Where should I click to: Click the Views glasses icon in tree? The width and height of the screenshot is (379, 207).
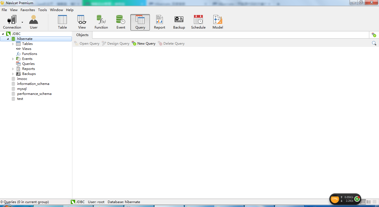click(18, 49)
